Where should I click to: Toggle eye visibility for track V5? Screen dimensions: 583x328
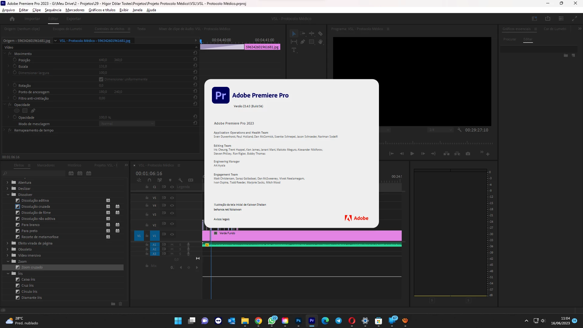(x=172, y=198)
